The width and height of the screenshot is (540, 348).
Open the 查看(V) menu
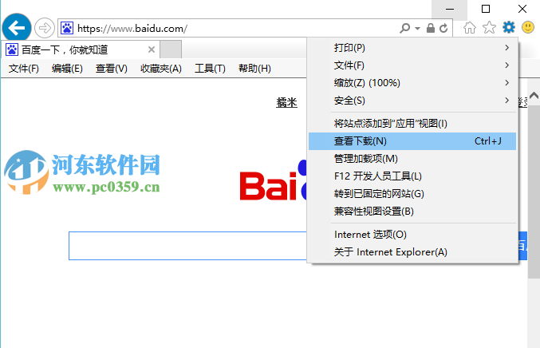(x=111, y=69)
